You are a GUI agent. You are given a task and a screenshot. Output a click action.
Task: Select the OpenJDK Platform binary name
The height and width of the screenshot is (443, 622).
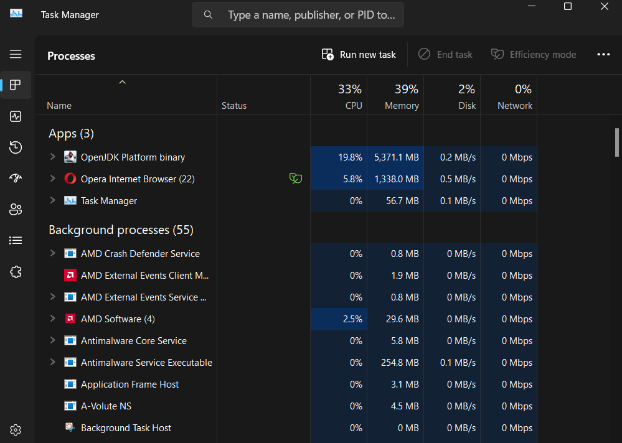click(133, 157)
